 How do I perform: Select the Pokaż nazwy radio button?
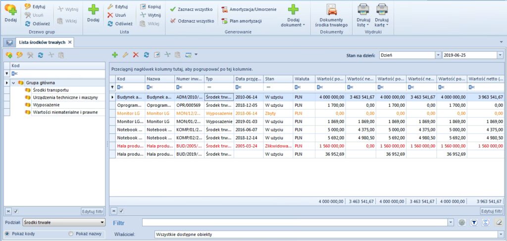pyautogui.click(x=72, y=234)
